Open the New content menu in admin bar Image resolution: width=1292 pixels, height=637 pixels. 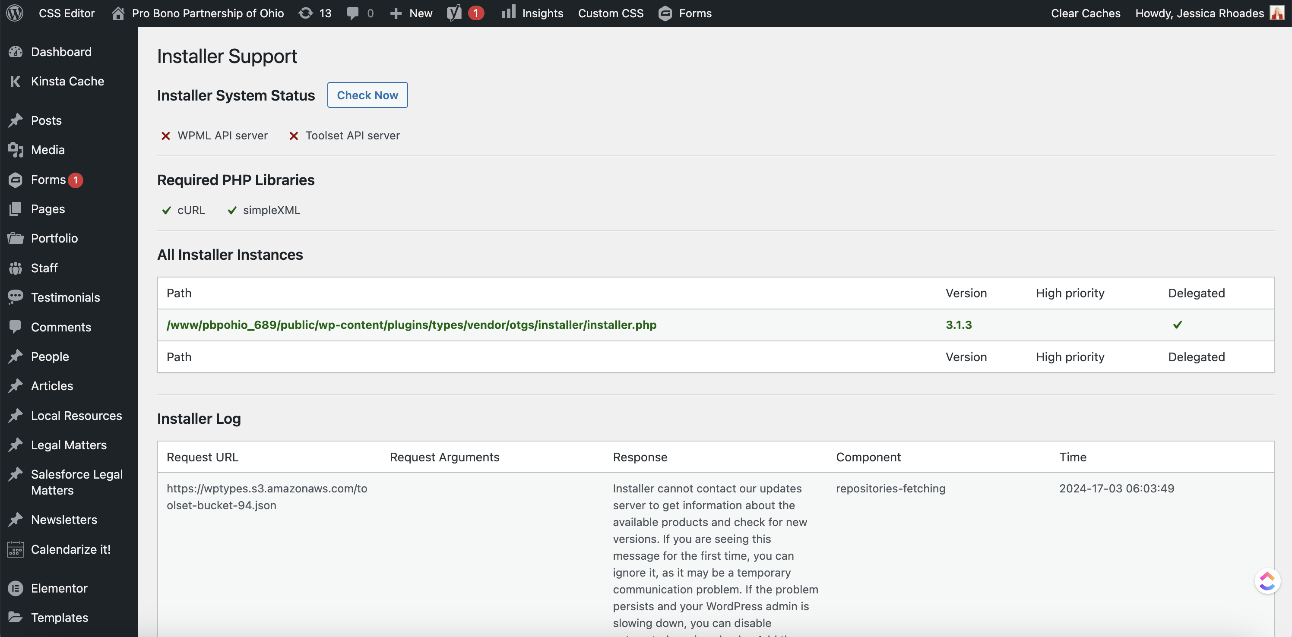[x=411, y=13]
